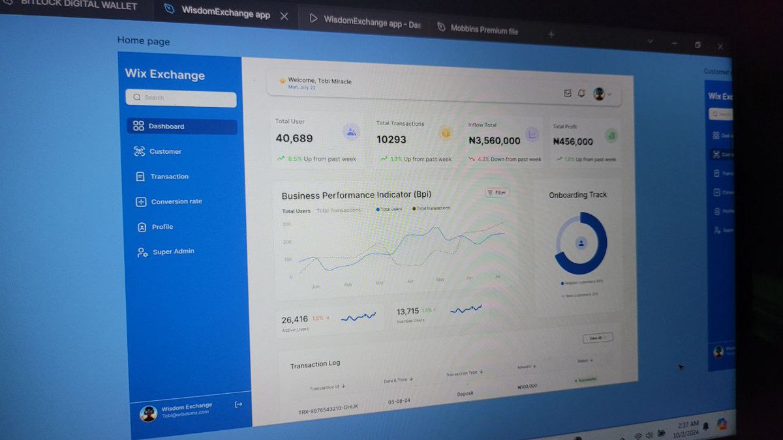Viewport: 783px width, 440px height.
Task: Open a new tab with the plus button
Action: (551, 35)
